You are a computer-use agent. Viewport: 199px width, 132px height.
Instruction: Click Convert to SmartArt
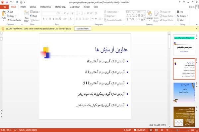[x=113, y=20]
